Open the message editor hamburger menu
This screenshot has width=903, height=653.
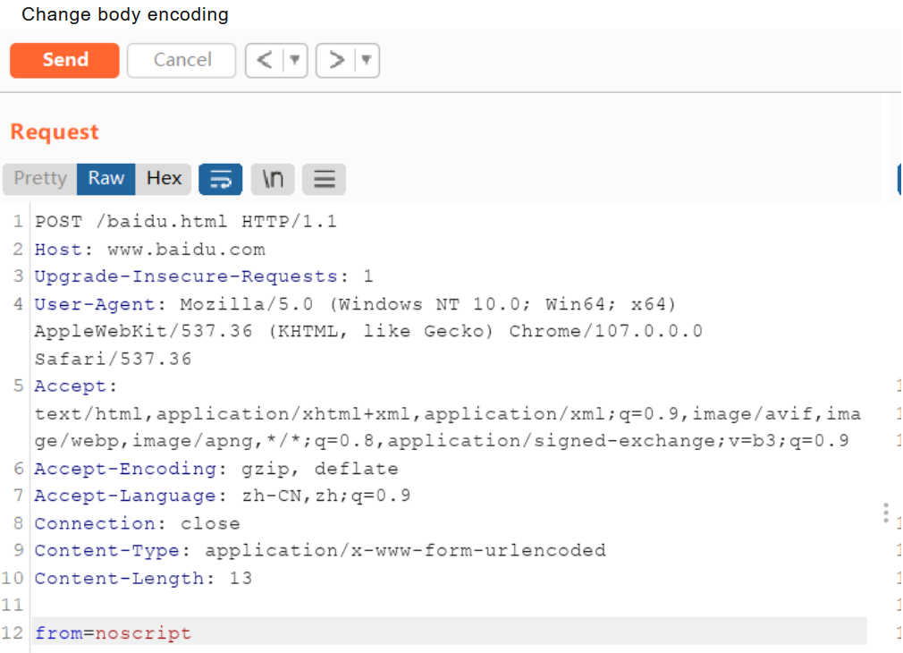[x=325, y=179]
